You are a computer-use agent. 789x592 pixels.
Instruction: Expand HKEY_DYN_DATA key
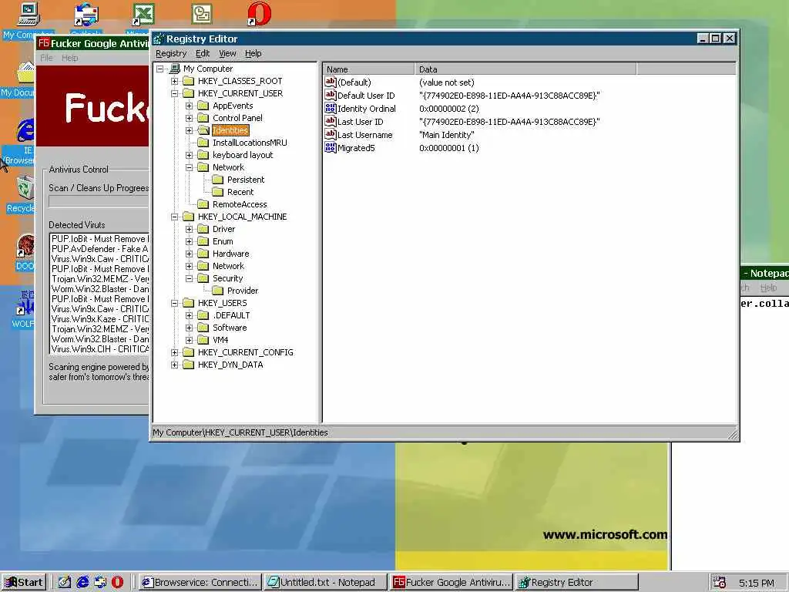coord(174,365)
